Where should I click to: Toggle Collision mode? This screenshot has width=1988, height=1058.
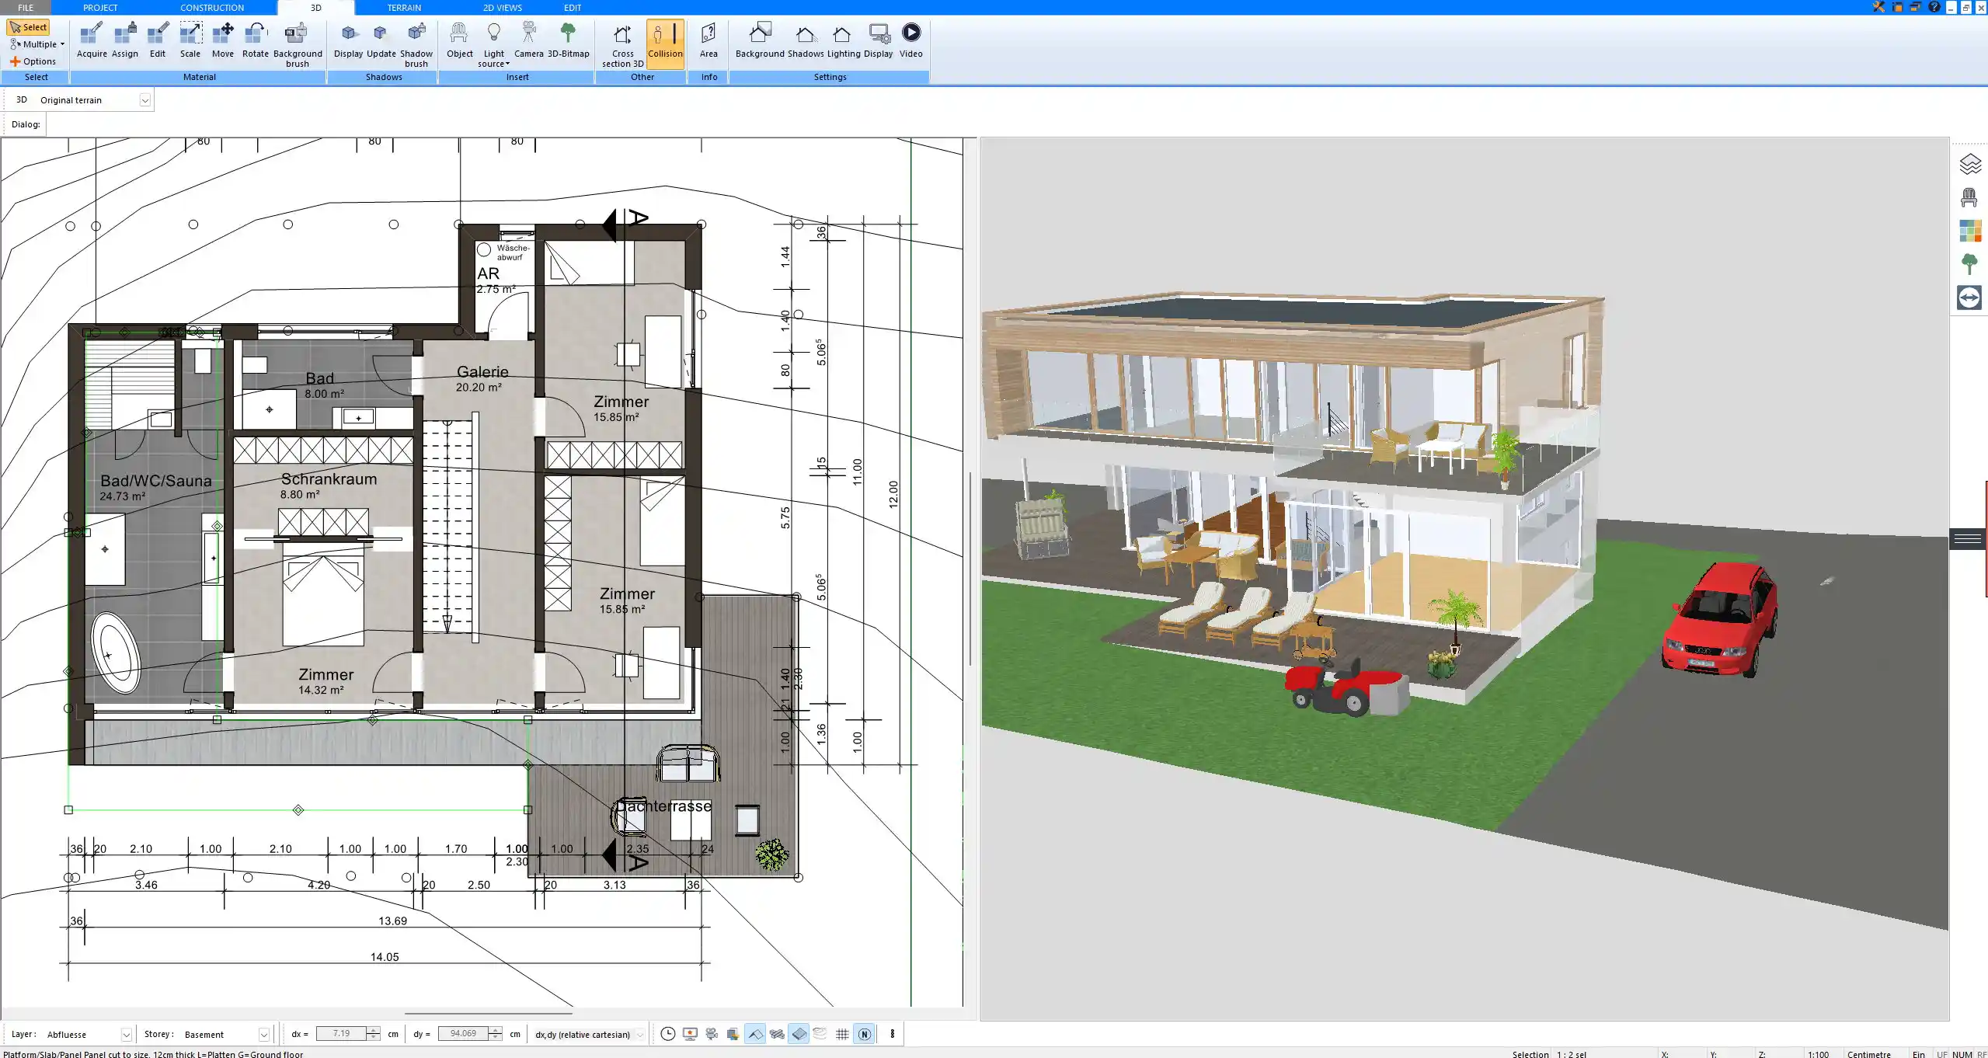click(665, 44)
